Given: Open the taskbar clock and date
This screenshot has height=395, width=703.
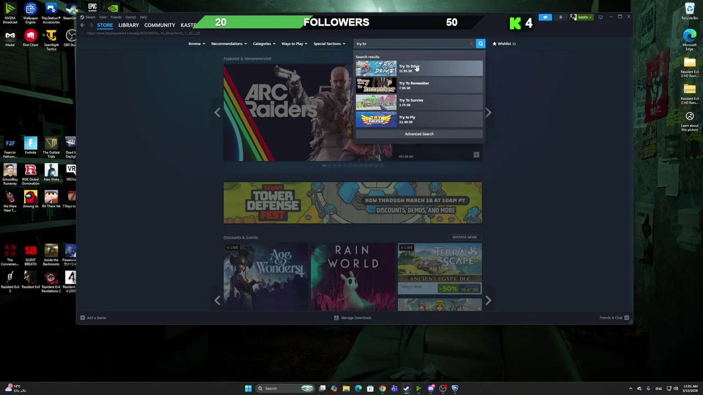Looking at the screenshot, I should tap(690, 388).
